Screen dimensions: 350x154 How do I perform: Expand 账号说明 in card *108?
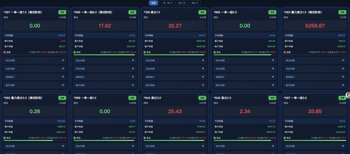pyautogui.click(x=175, y=85)
